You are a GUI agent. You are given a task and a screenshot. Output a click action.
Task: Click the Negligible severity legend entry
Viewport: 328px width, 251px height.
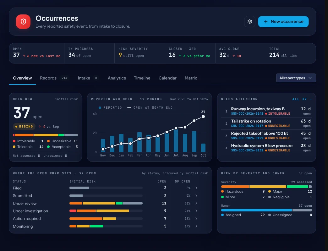pos(290,197)
